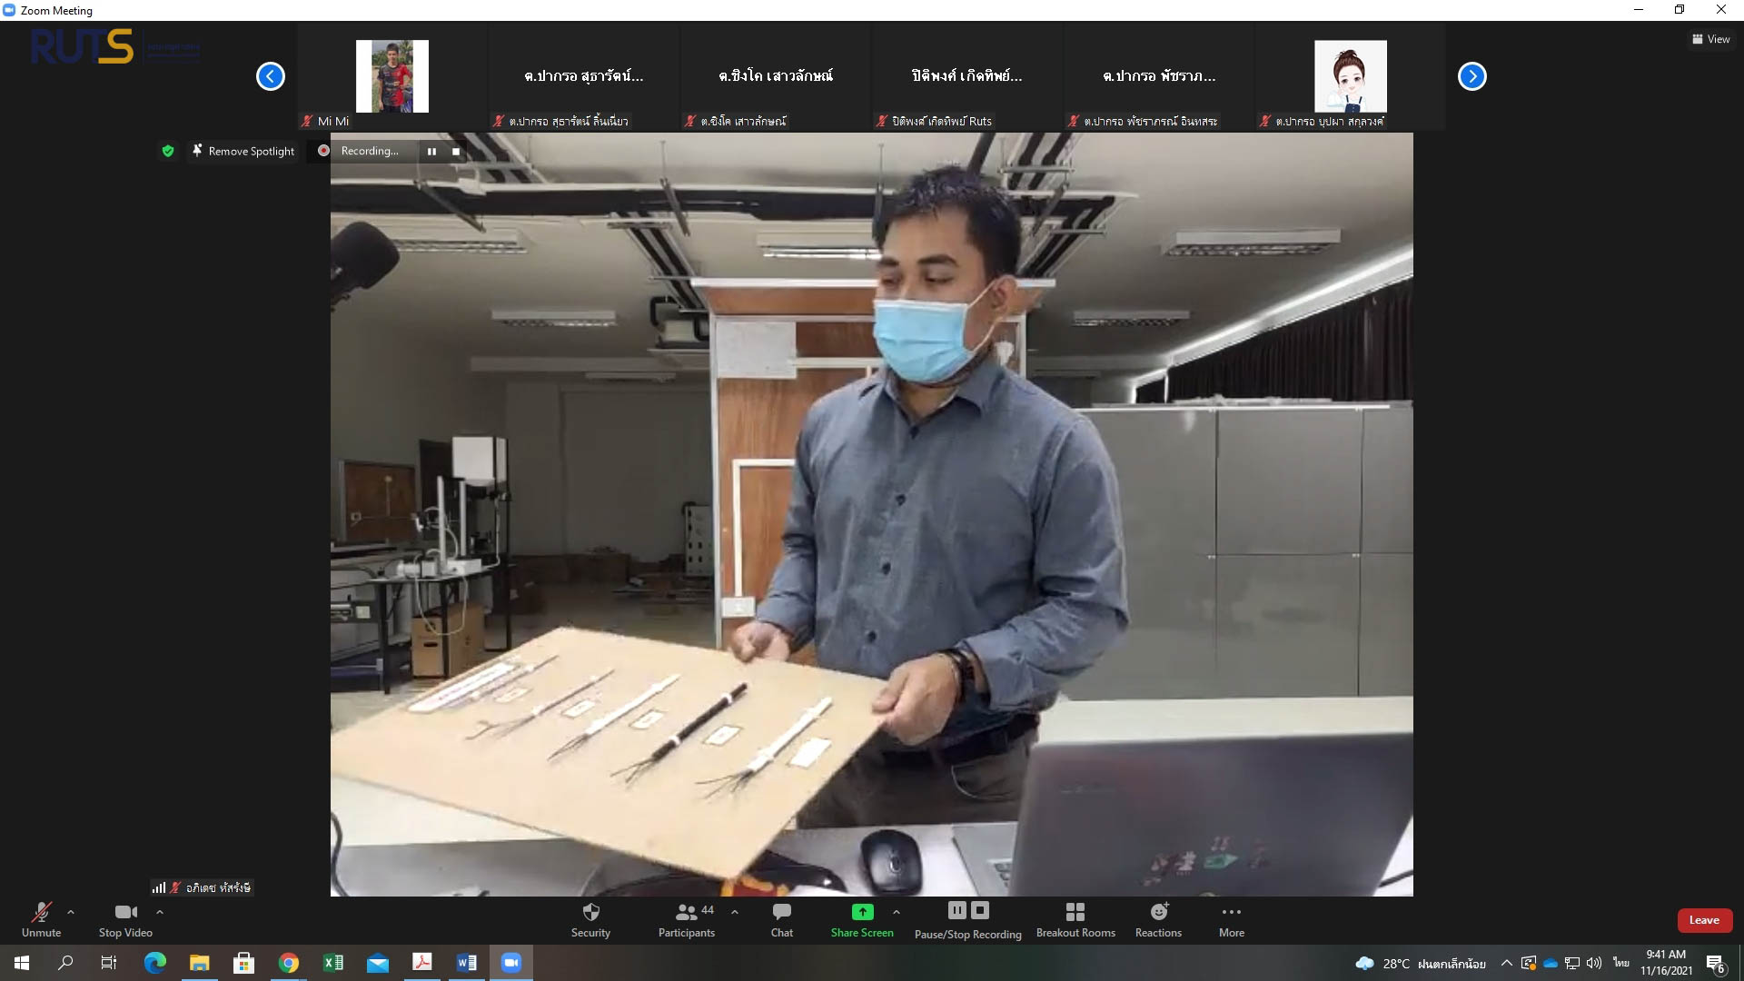Select Mi Mi participant thumbnail

pyautogui.click(x=392, y=76)
